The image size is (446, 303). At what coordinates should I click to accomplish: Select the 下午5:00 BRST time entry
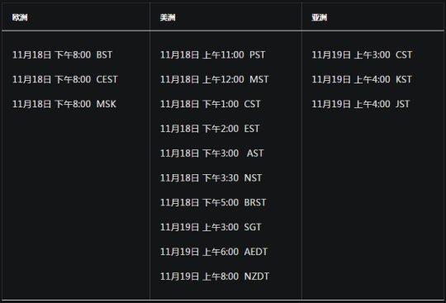(213, 202)
